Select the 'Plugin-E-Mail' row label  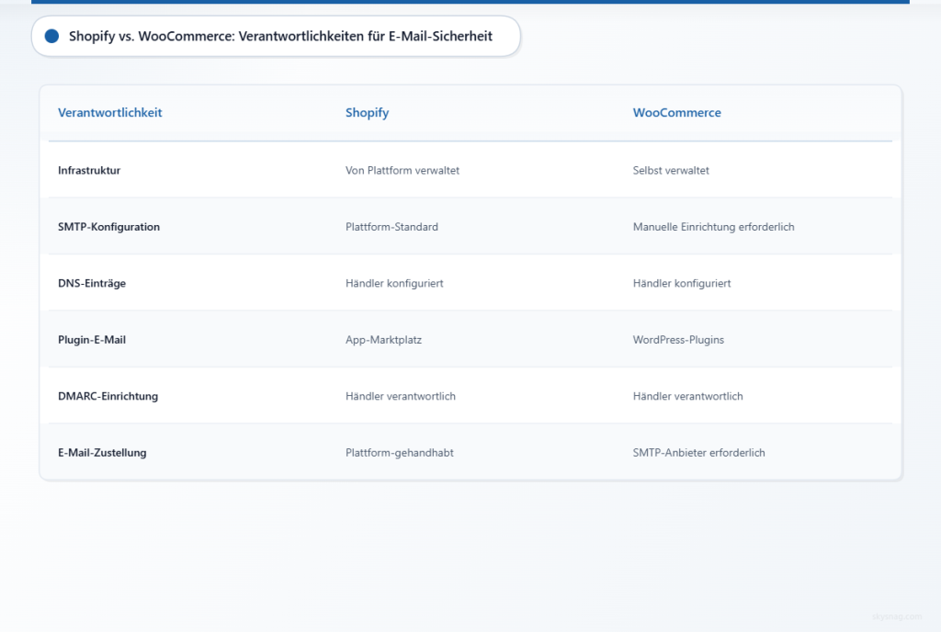pyautogui.click(x=92, y=339)
